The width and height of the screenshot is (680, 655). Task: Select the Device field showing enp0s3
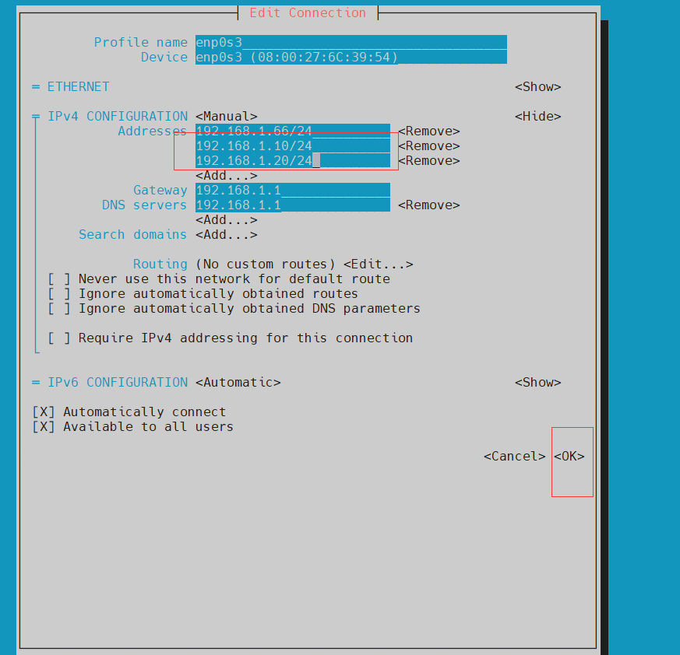click(351, 58)
